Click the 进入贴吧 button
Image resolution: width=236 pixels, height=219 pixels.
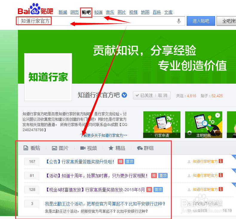tap(201, 21)
